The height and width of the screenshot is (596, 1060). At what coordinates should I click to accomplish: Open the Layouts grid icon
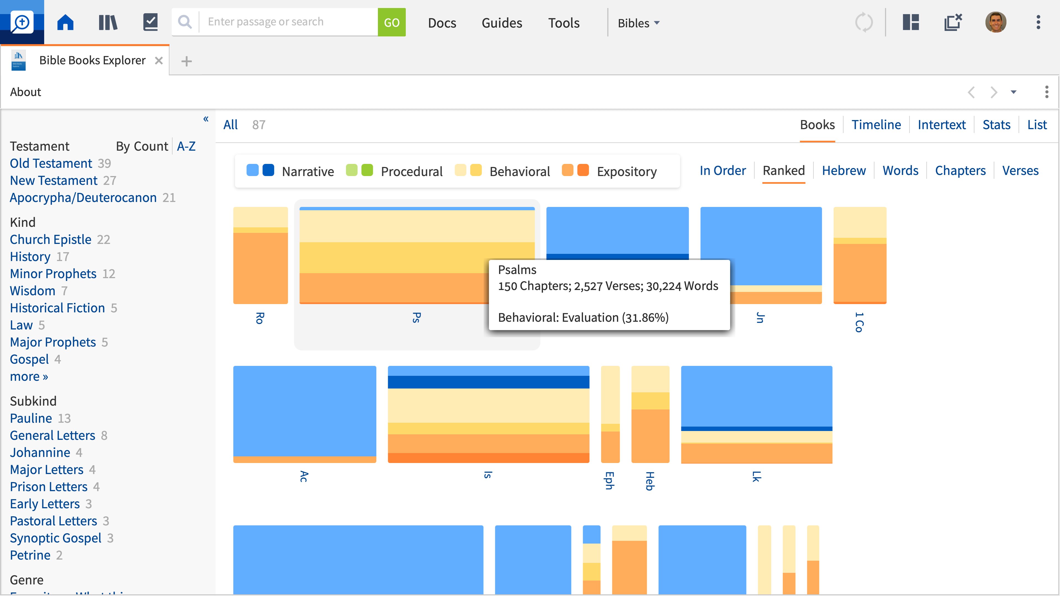tap(911, 22)
